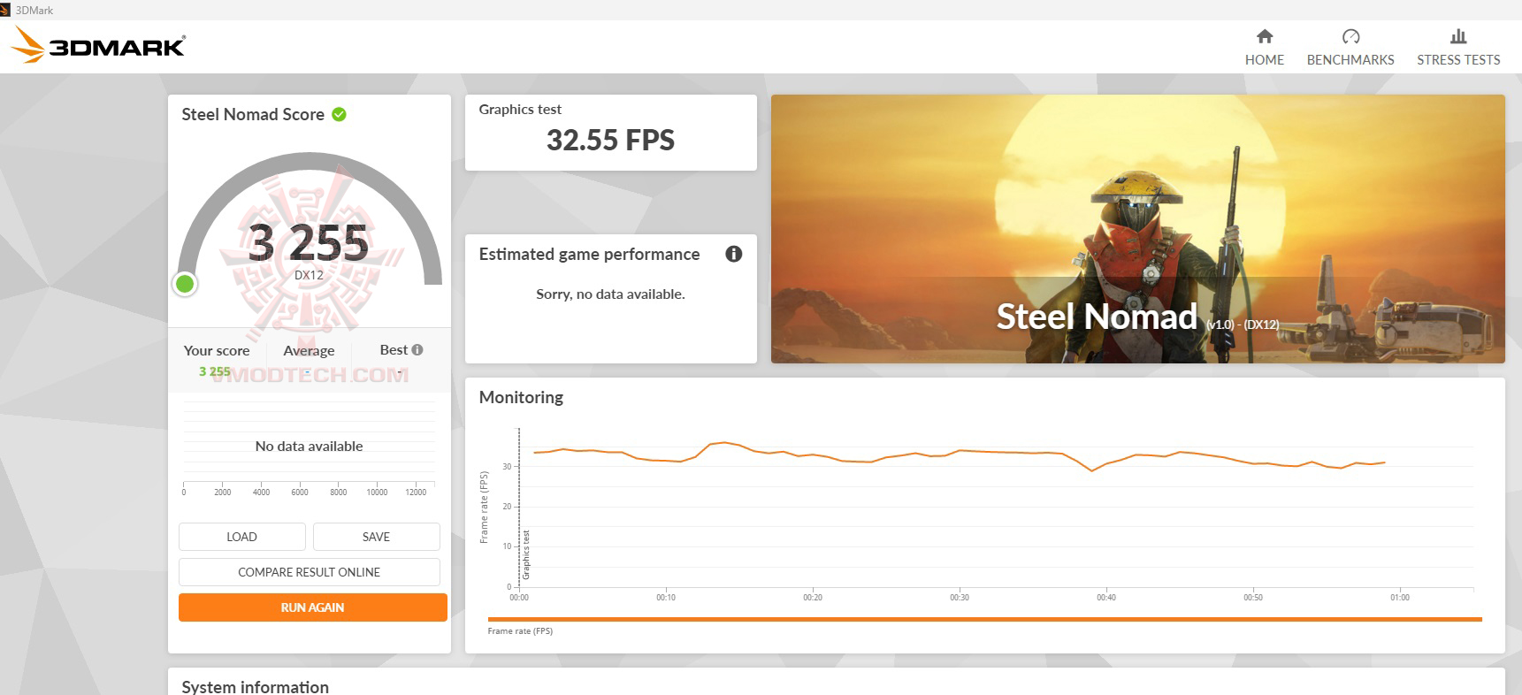Screen dimensions: 1522x695
Task: Click the 'Estimated game performance' heading text
Action: coord(589,254)
